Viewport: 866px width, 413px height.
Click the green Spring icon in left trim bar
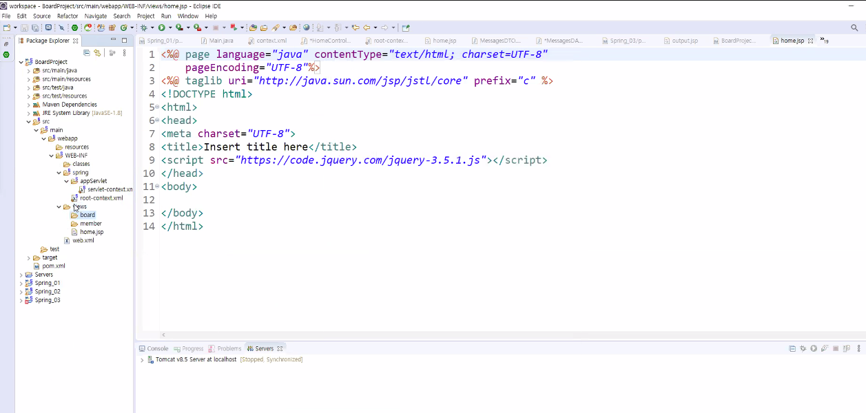pos(6,54)
